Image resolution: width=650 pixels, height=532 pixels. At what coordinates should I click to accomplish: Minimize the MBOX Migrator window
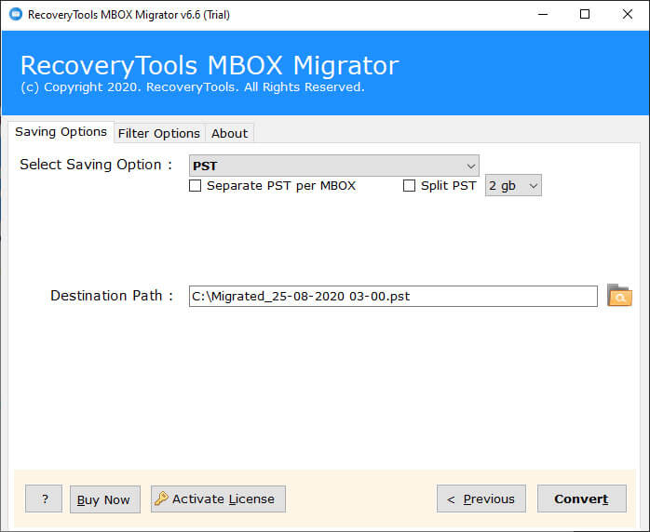coord(543,15)
